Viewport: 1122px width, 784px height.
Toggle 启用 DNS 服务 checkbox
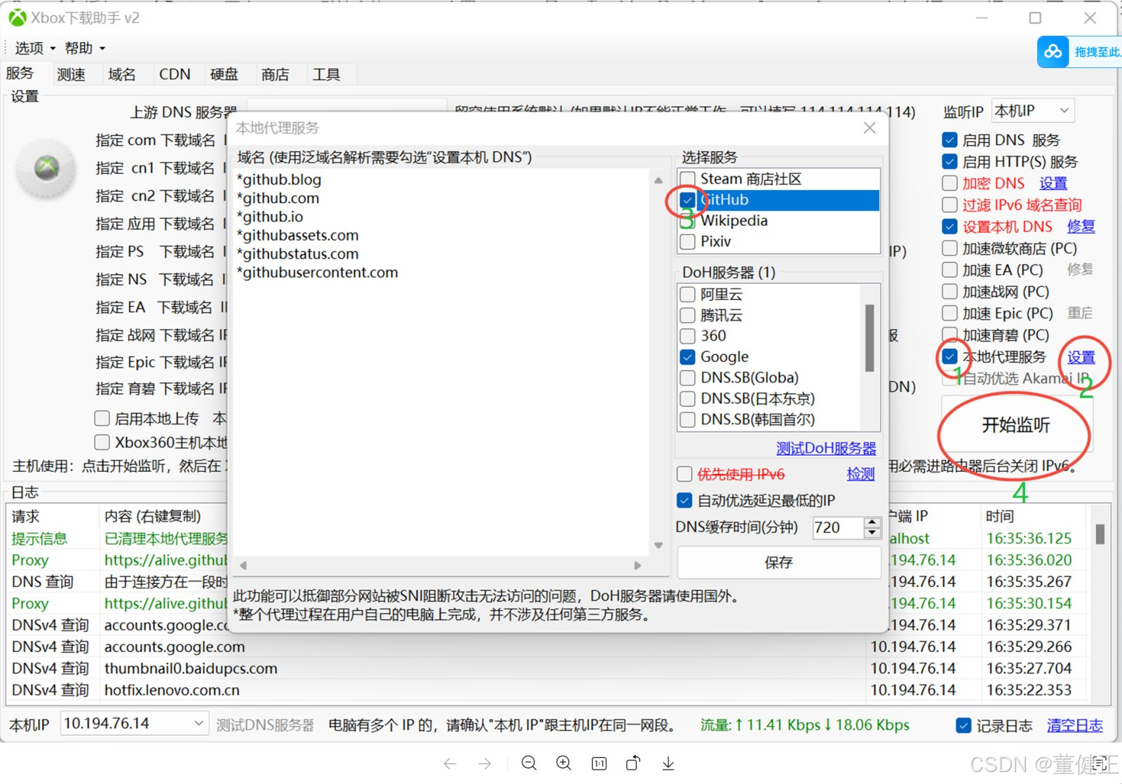949,140
